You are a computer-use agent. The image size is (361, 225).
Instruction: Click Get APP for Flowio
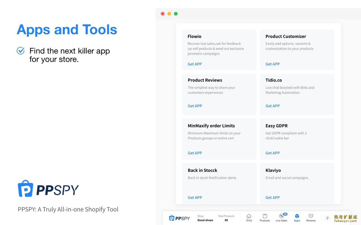tap(195, 64)
